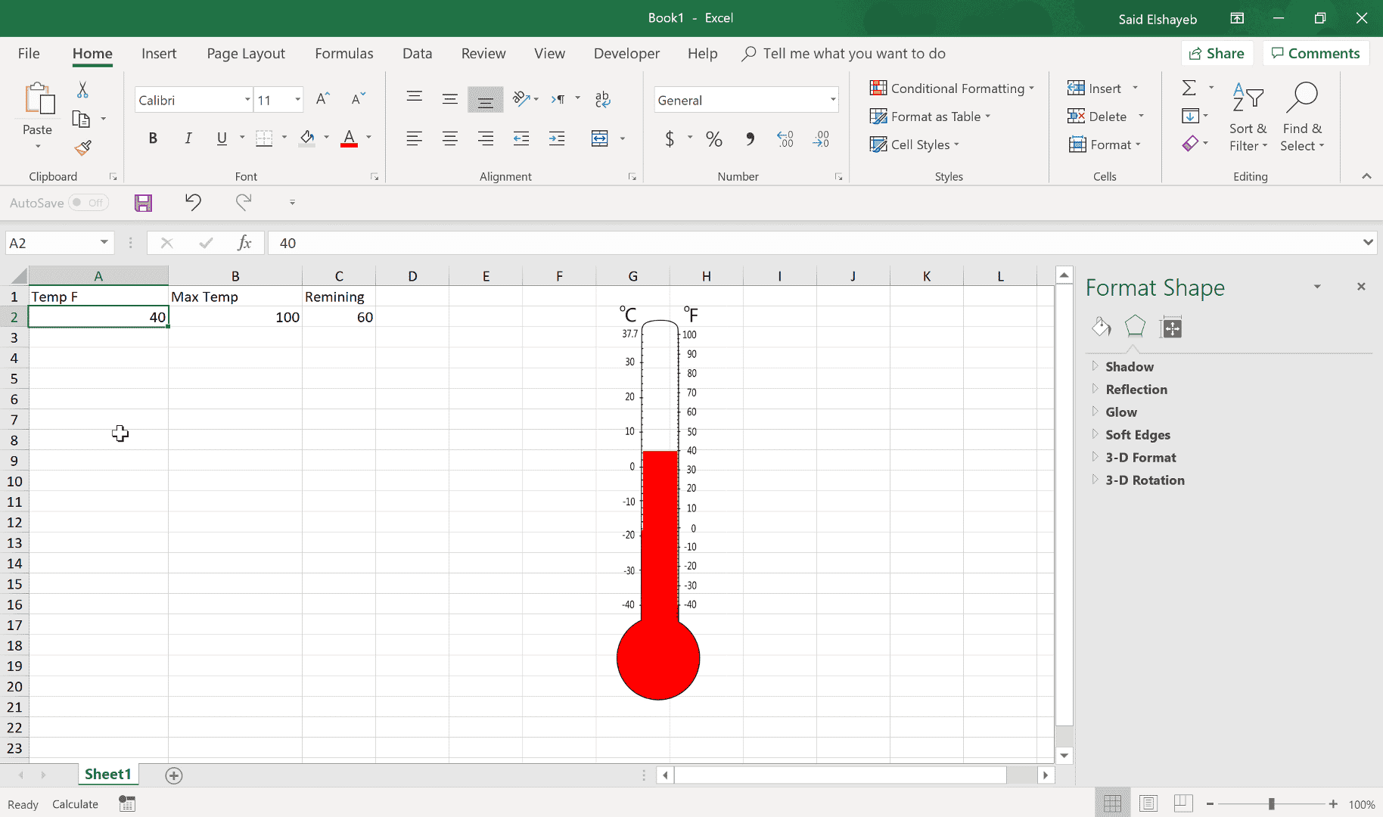The image size is (1383, 817).
Task: Switch to the Formulas tab
Action: click(344, 54)
